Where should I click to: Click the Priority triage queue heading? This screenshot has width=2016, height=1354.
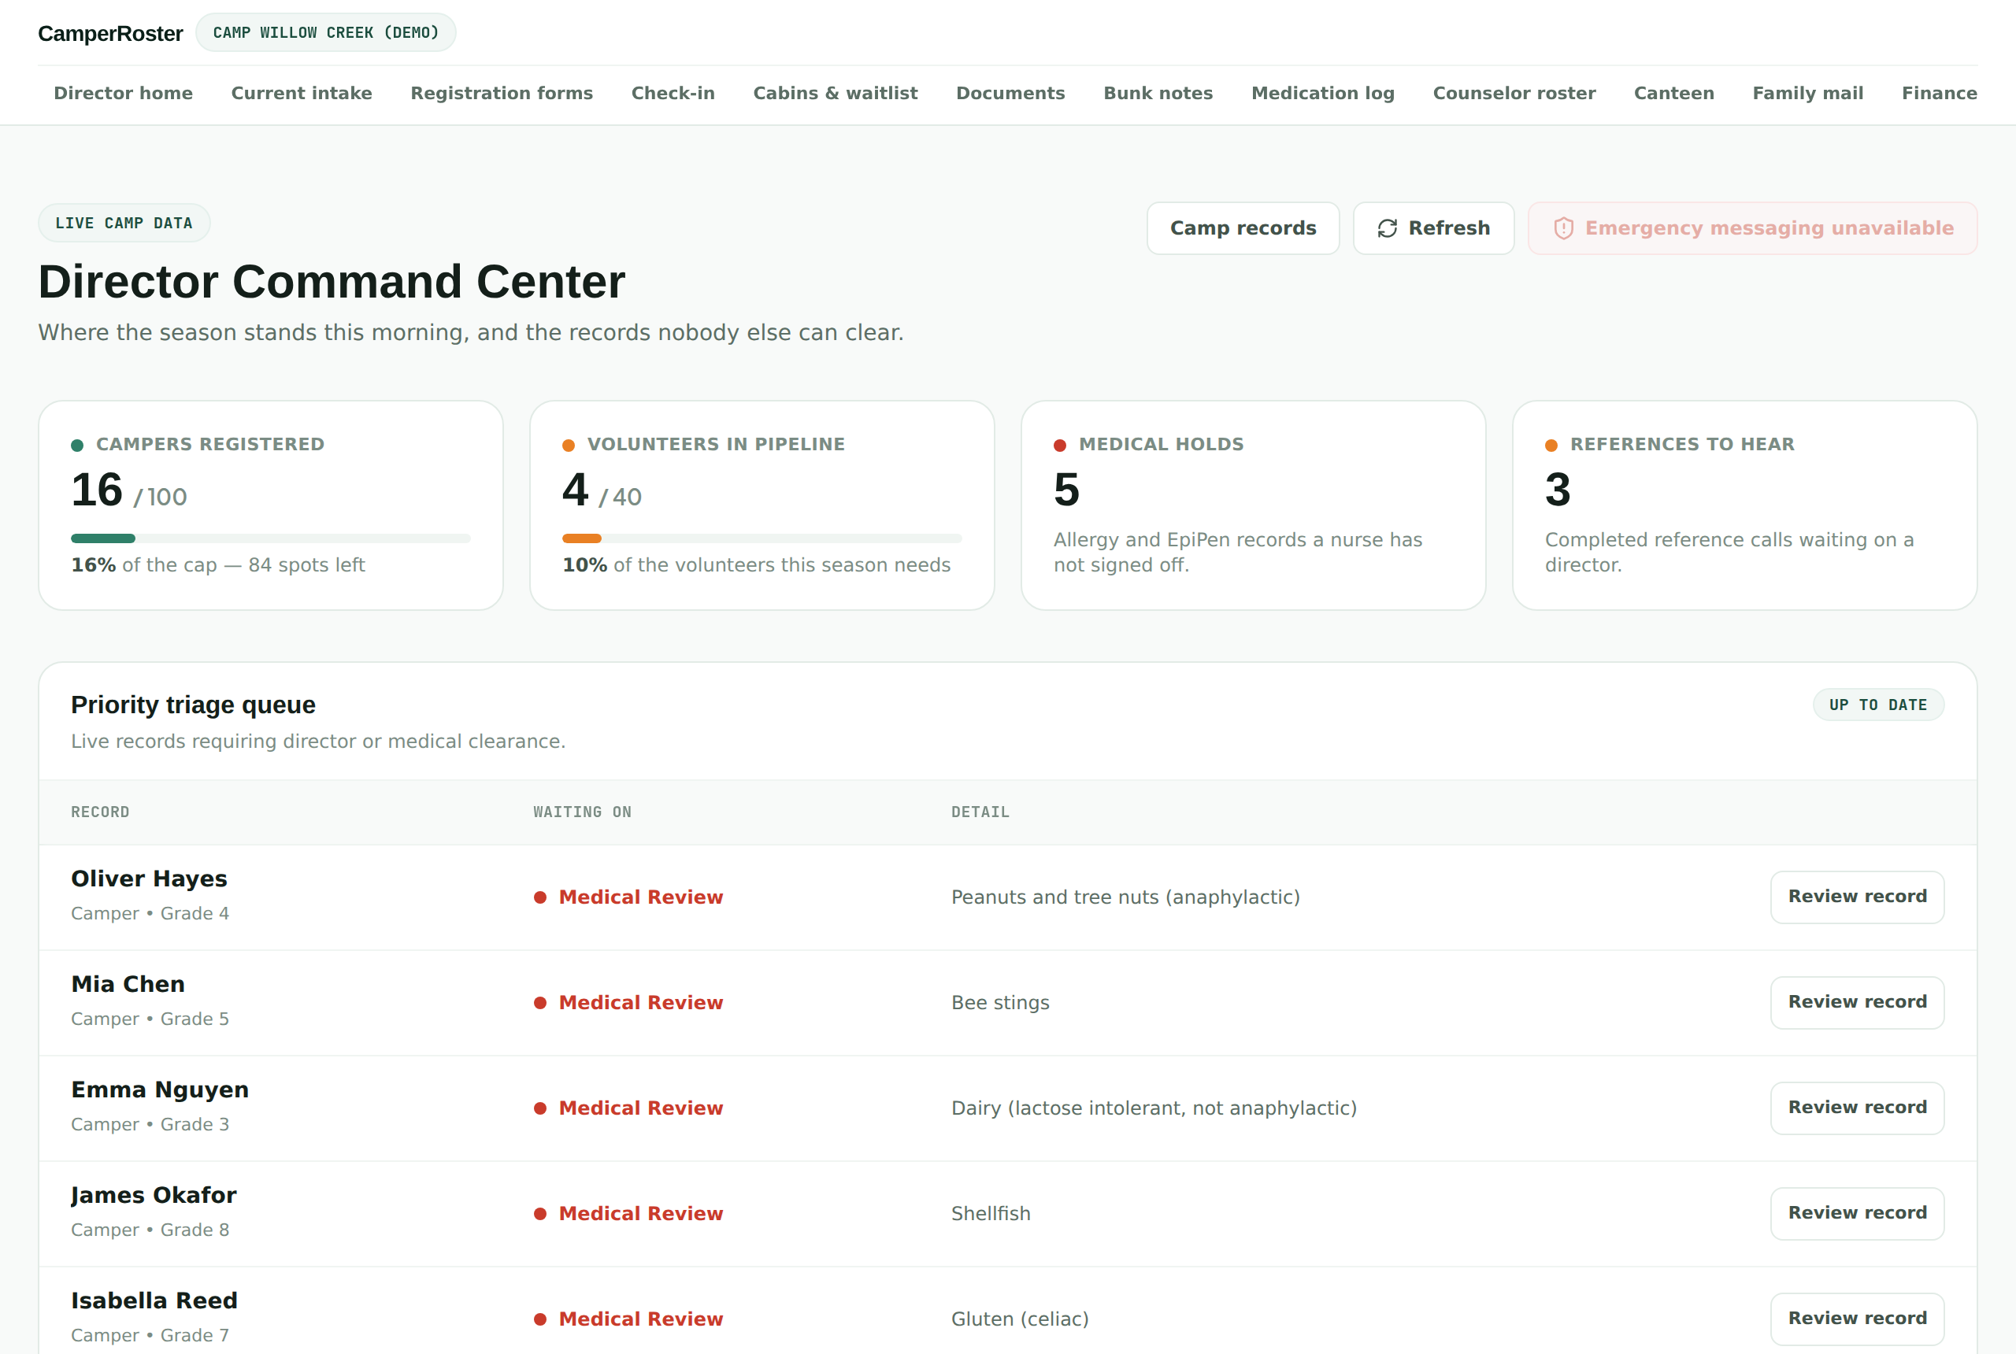(x=194, y=705)
